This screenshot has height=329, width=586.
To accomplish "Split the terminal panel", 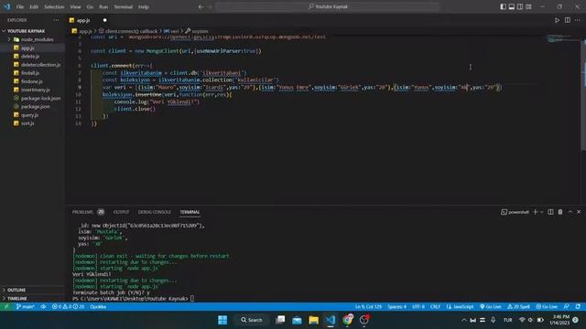I will click(550, 212).
